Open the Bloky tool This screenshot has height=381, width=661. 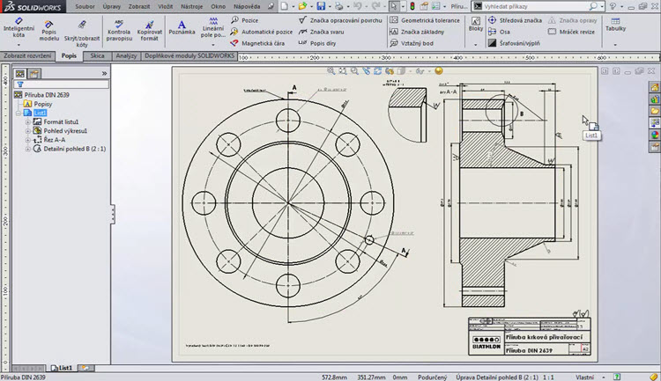476,25
